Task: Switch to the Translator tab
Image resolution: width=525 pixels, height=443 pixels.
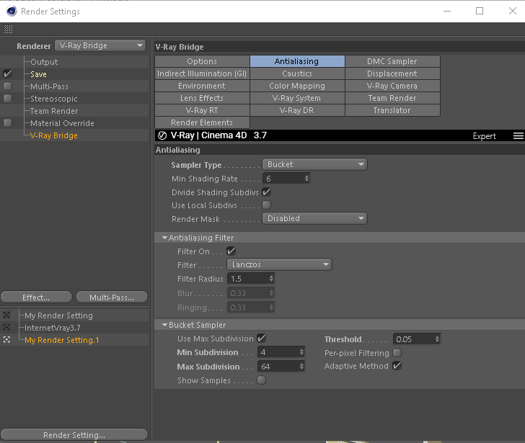Action: point(392,110)
